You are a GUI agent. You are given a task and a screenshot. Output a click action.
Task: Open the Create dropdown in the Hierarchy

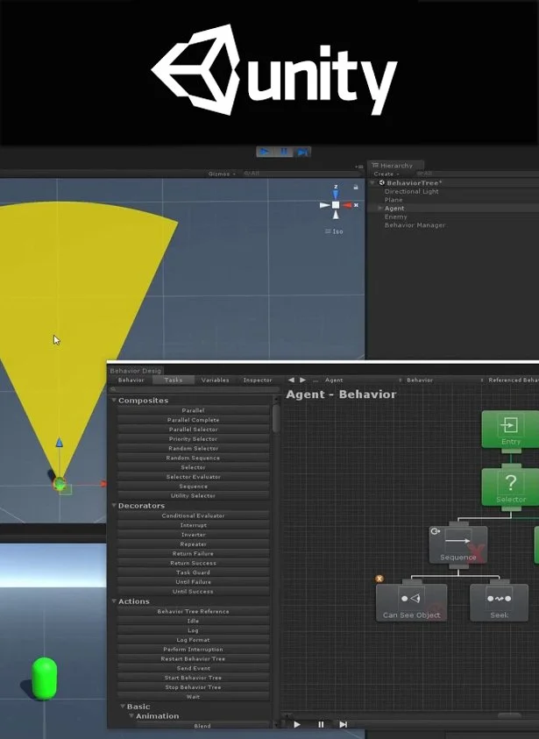click(387, 174)
